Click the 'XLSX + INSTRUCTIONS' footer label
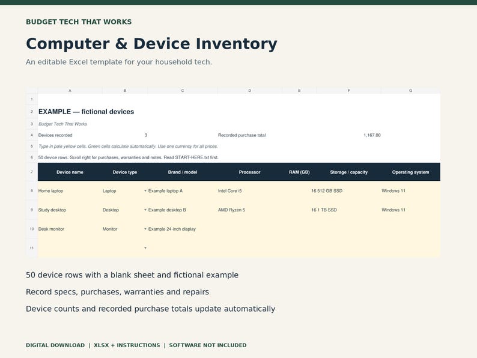The height and width of the screenshot is (358, 477). click(127, 345)
